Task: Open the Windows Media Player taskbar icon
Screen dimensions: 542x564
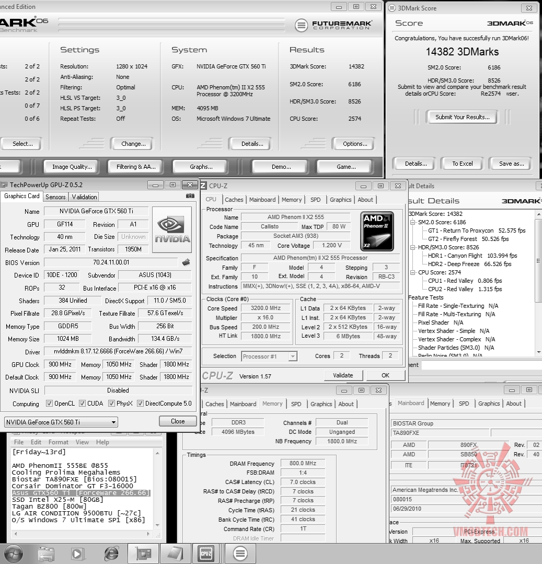Action: coord(77,554)
